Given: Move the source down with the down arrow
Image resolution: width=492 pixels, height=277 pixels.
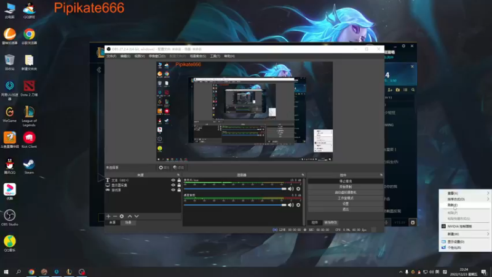Looking at the screenshot, I should (137, 216).
